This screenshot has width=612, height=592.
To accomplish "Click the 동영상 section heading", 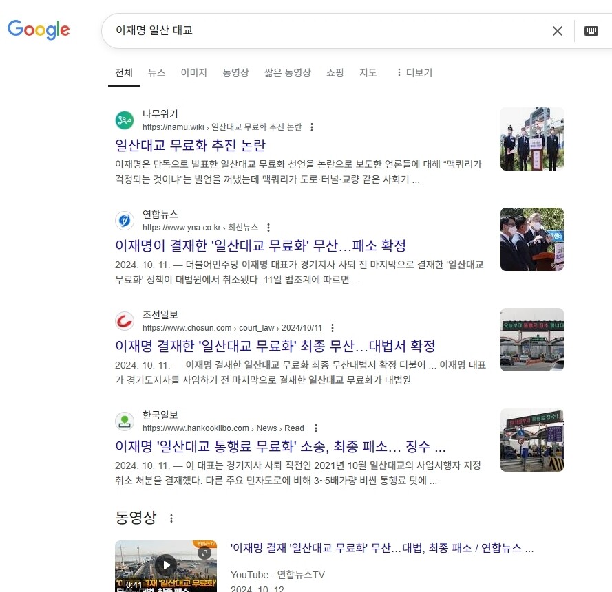I will (136, 518).
